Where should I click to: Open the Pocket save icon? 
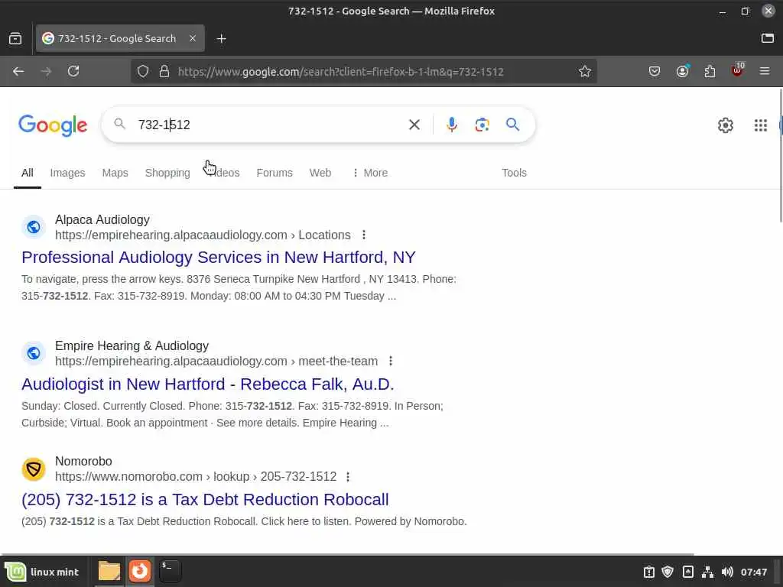(x=655, y=71)
